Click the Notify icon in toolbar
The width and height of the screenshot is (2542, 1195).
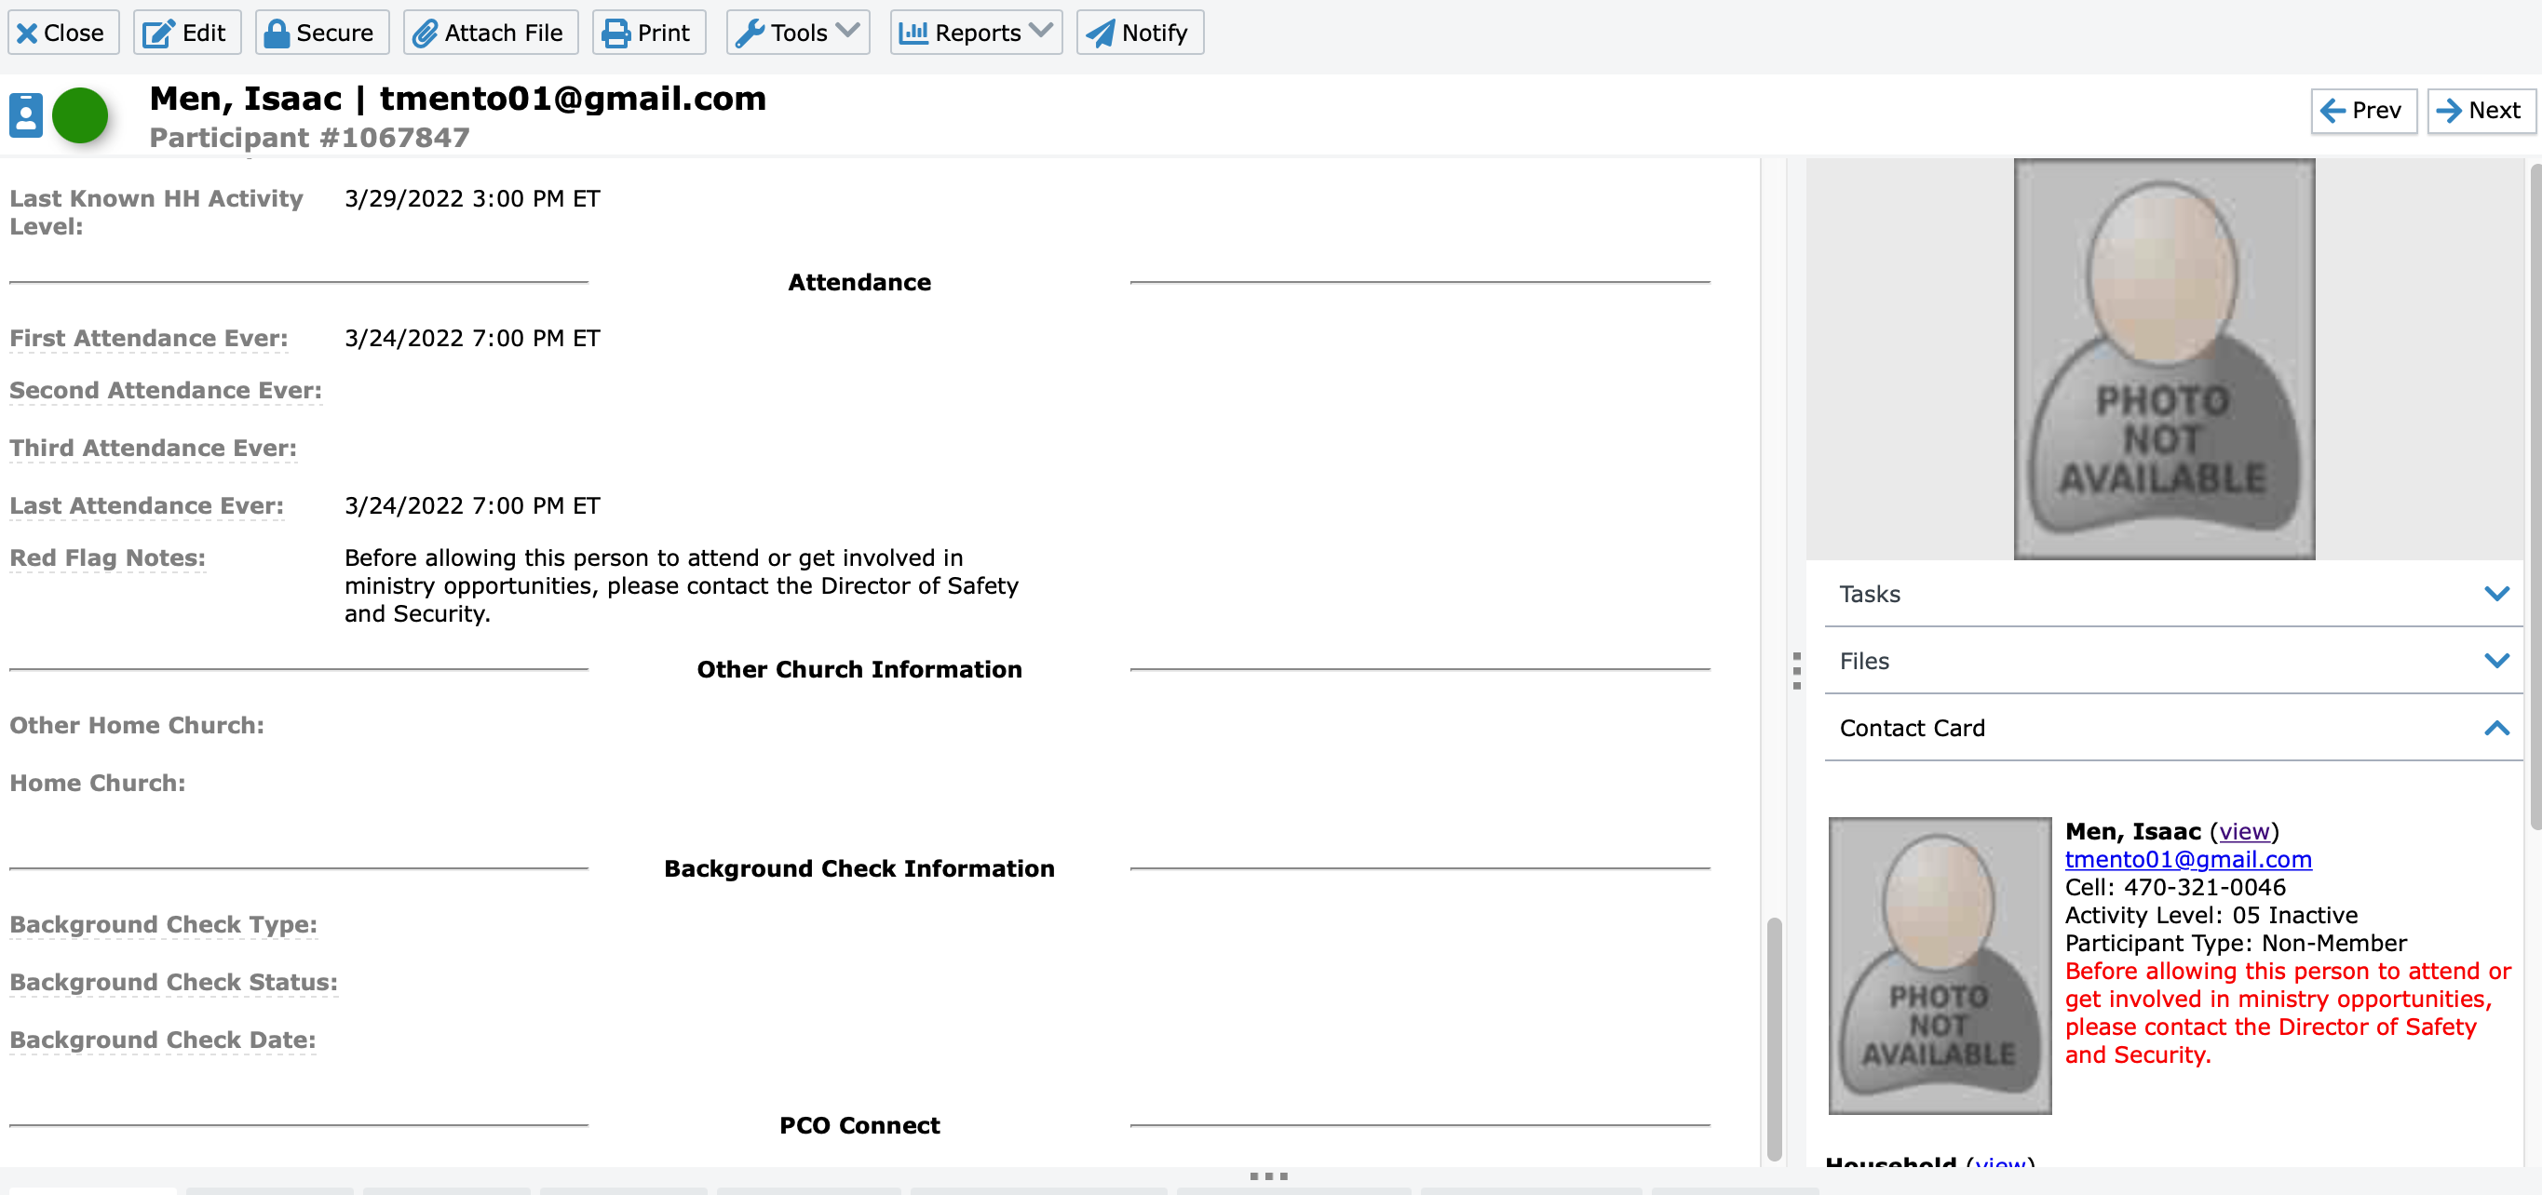tap(1142, 33)
